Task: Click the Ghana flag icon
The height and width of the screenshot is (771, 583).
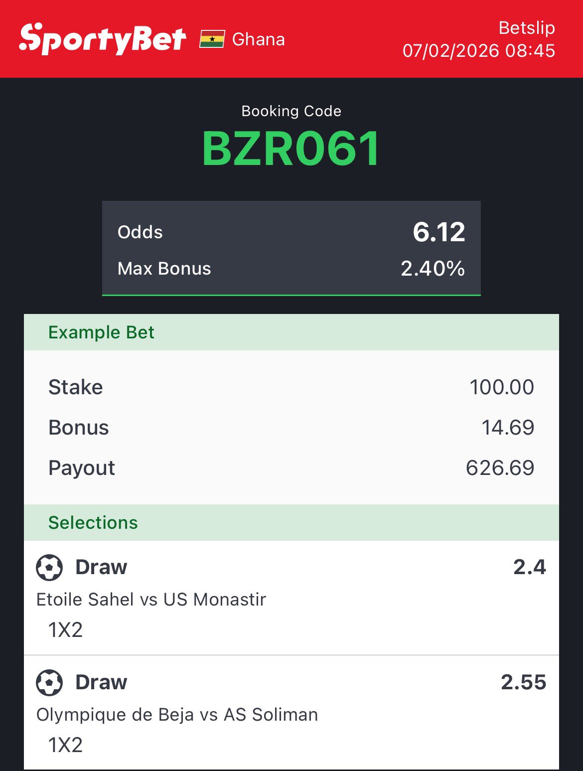Action: click(x=212, y=39)
